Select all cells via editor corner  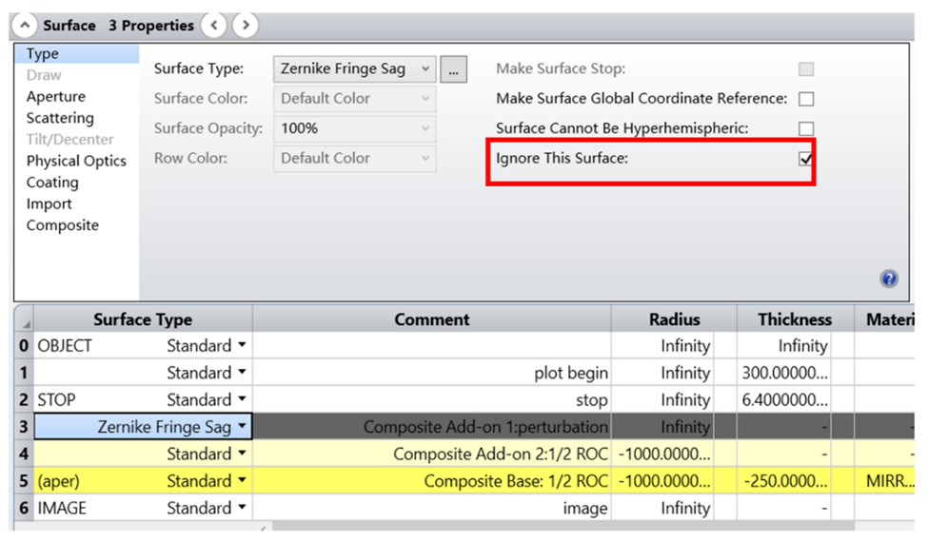(x=25, y=319)
